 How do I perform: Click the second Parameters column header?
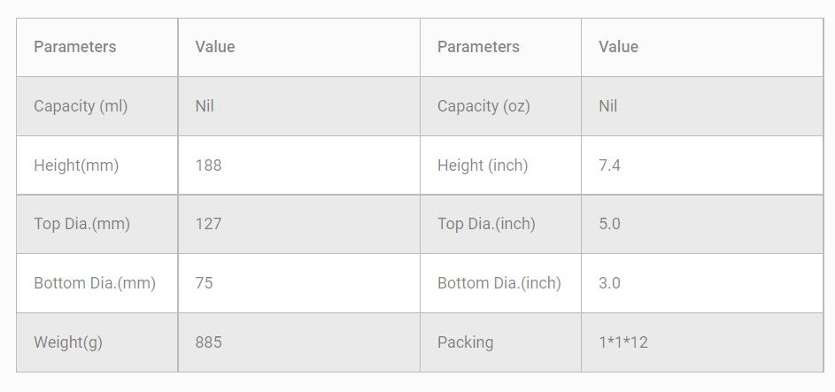pos(478,47)
